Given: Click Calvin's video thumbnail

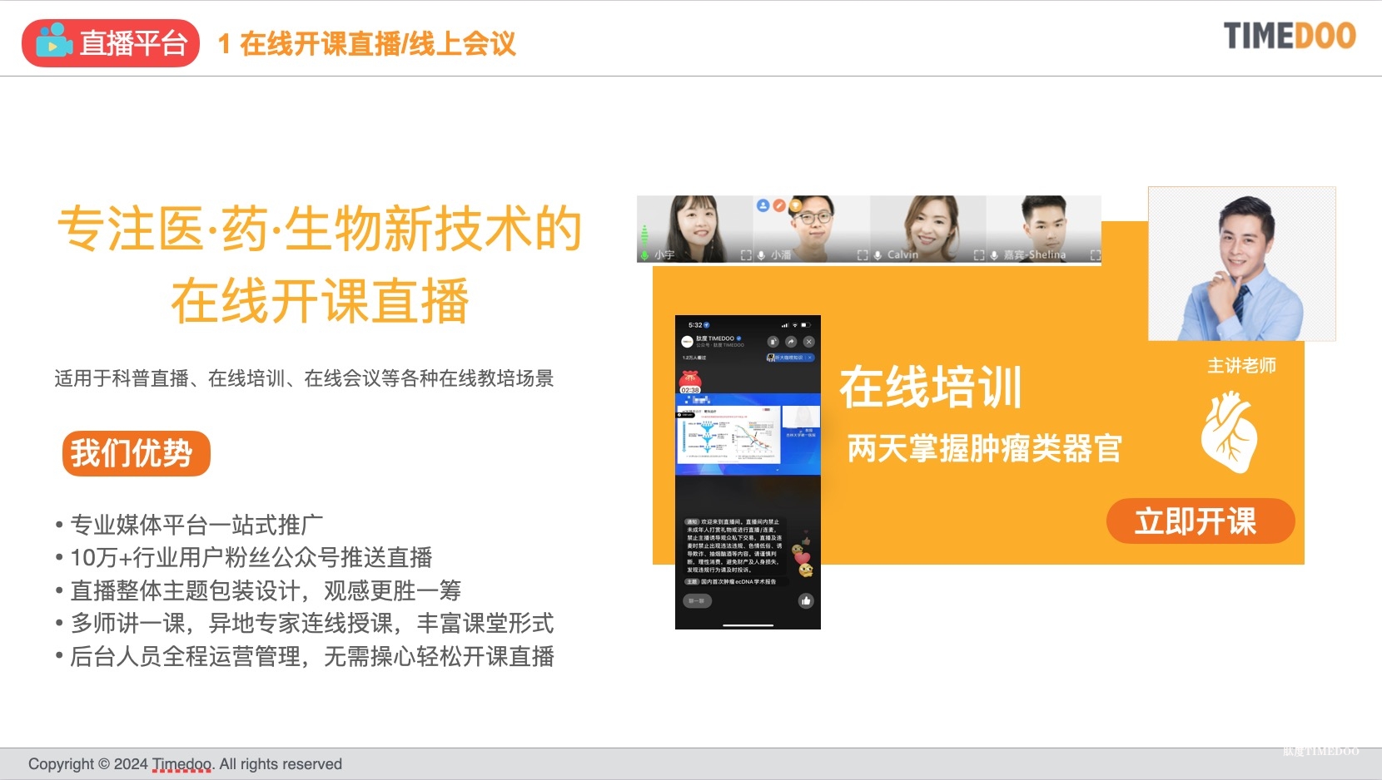Looking at the screenshot, I should pyautogui.click(x=928, y=229).
